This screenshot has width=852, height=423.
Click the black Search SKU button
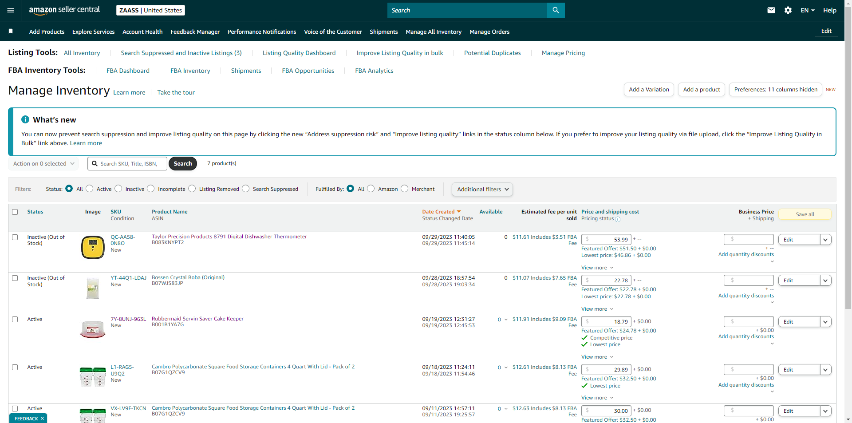pyautogui.click(x=183, y=164)
